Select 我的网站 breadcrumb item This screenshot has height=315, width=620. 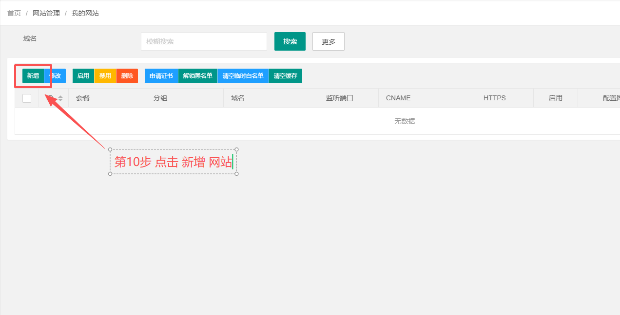(x=85, y=13)
